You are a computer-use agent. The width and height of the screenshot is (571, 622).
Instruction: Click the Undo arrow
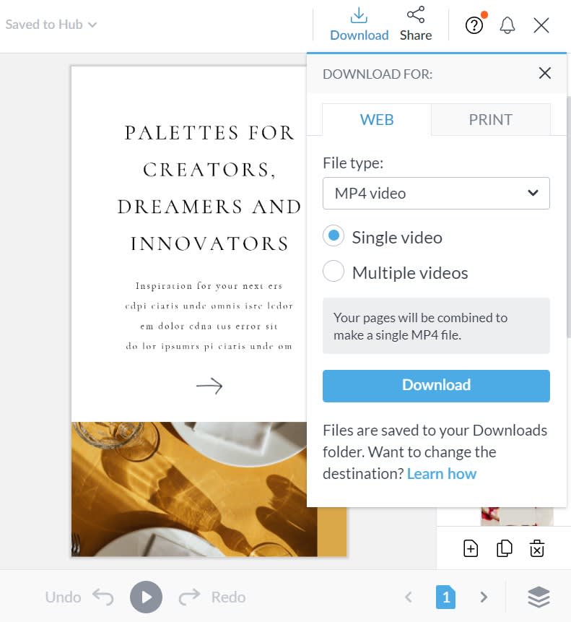point(103,597)
